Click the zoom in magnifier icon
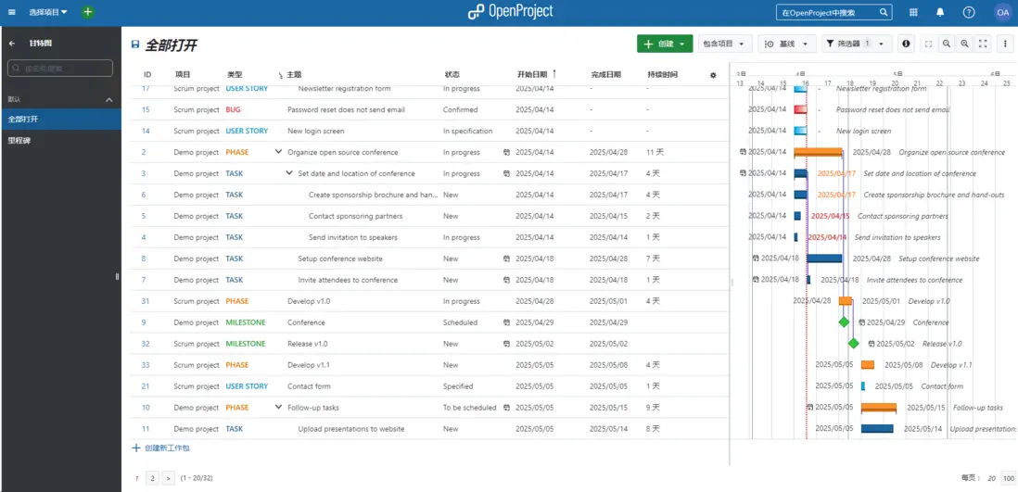This screenshot has height=492, width=1018. (965, 44)
